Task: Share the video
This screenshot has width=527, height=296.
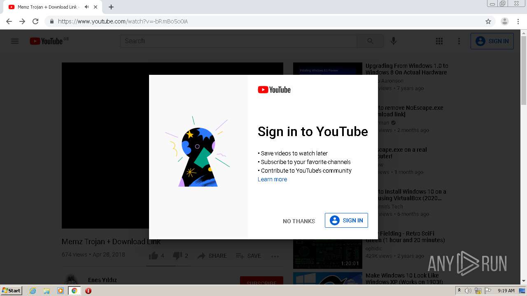Action: pyautogui.click(x=212, y=256)
